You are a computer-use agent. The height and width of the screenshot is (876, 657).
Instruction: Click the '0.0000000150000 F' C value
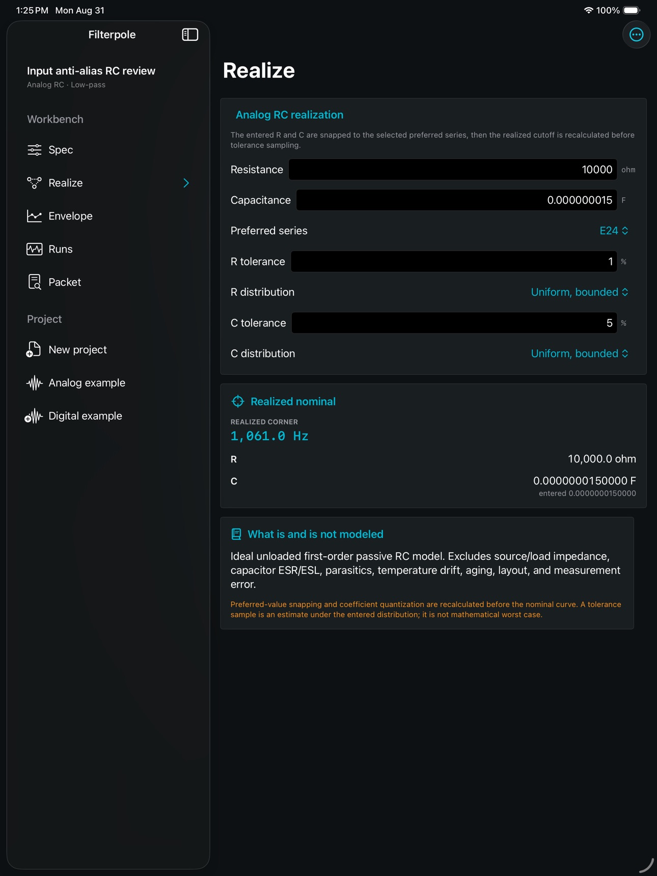pos(585,481)
